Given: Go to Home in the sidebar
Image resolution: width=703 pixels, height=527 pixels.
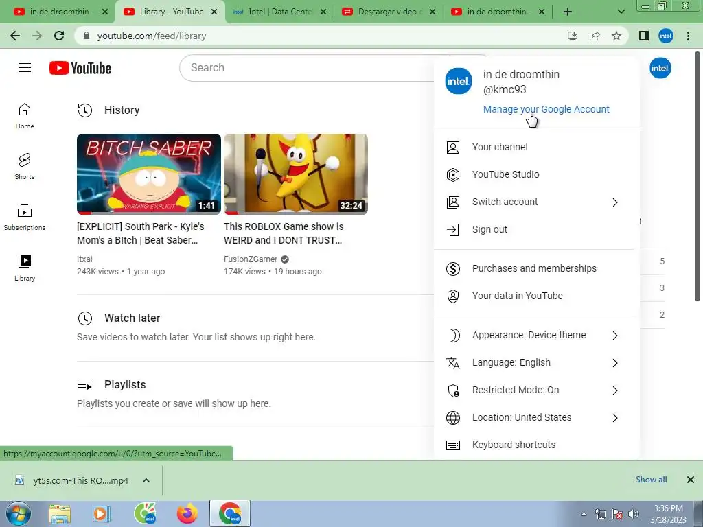Looking at the screenshot, I should [25, 115].
